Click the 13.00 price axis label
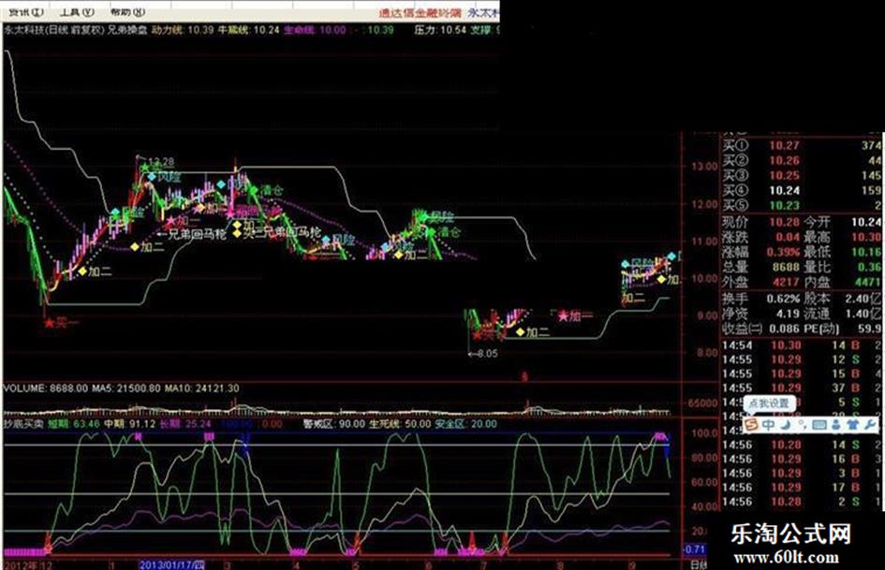Image resolution: width=885 pixels, height=570 pixels. (704, 167)
